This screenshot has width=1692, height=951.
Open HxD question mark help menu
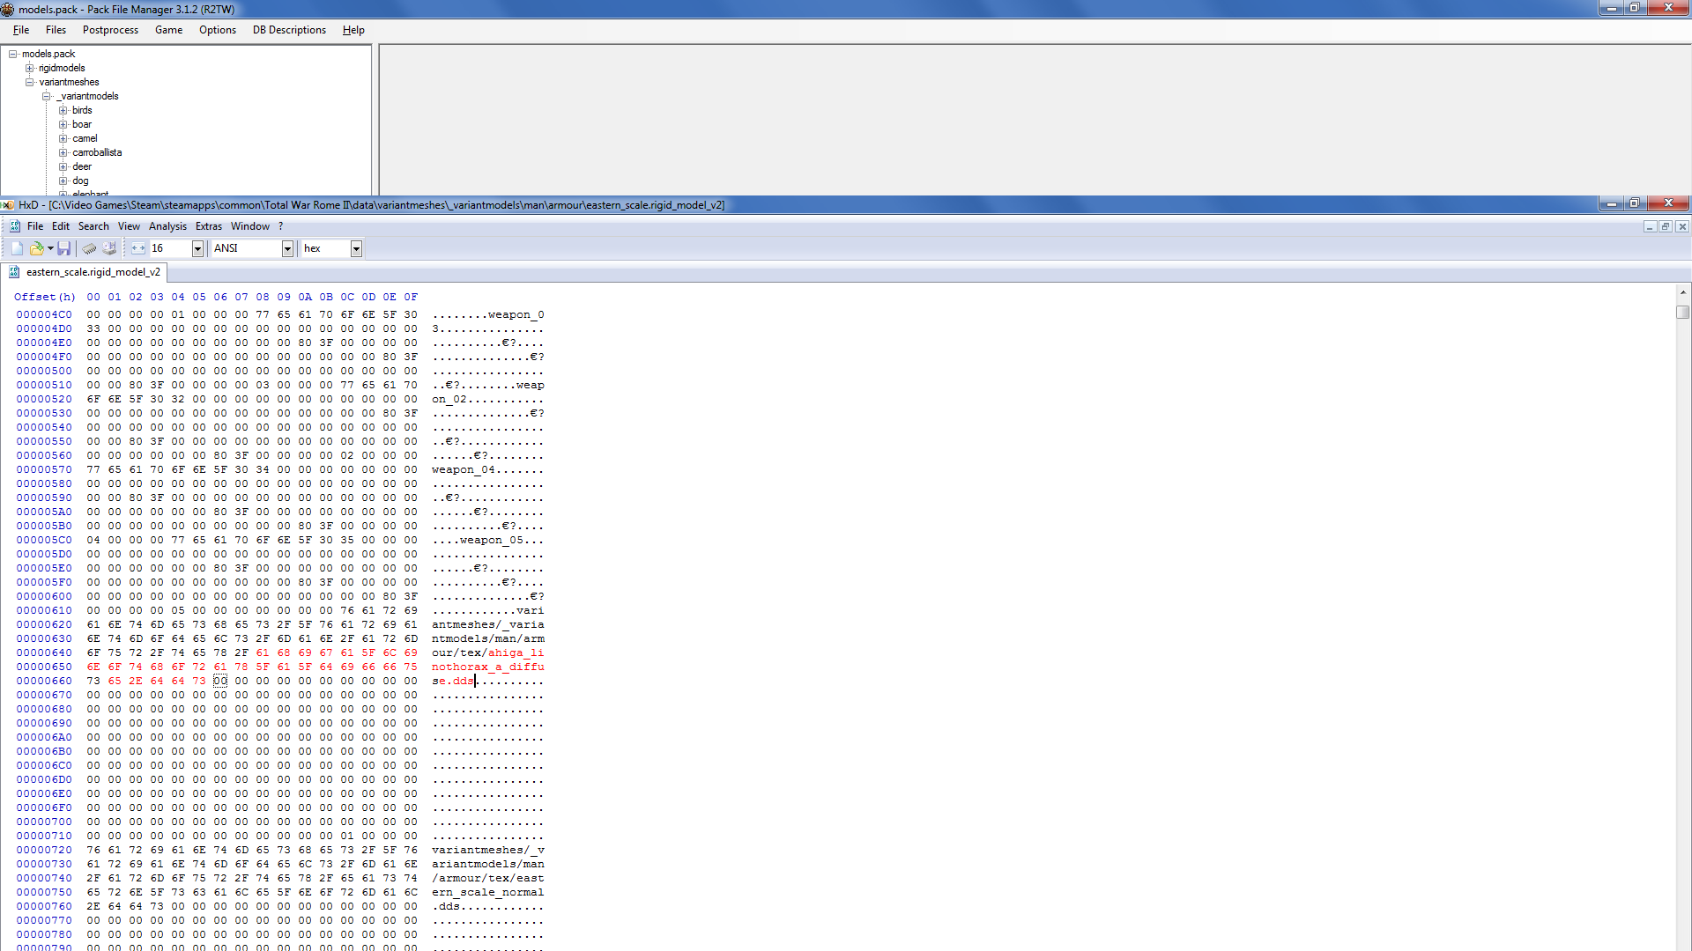coord(281,226)
